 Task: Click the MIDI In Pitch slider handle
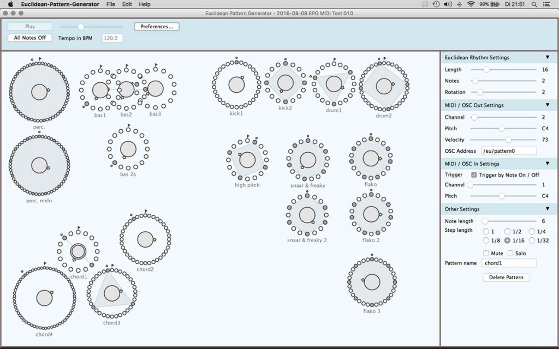click(502, 196)
